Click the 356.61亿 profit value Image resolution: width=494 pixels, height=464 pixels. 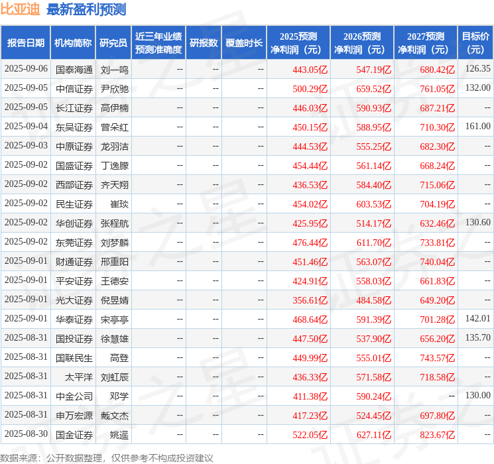(x=310, y=300)
